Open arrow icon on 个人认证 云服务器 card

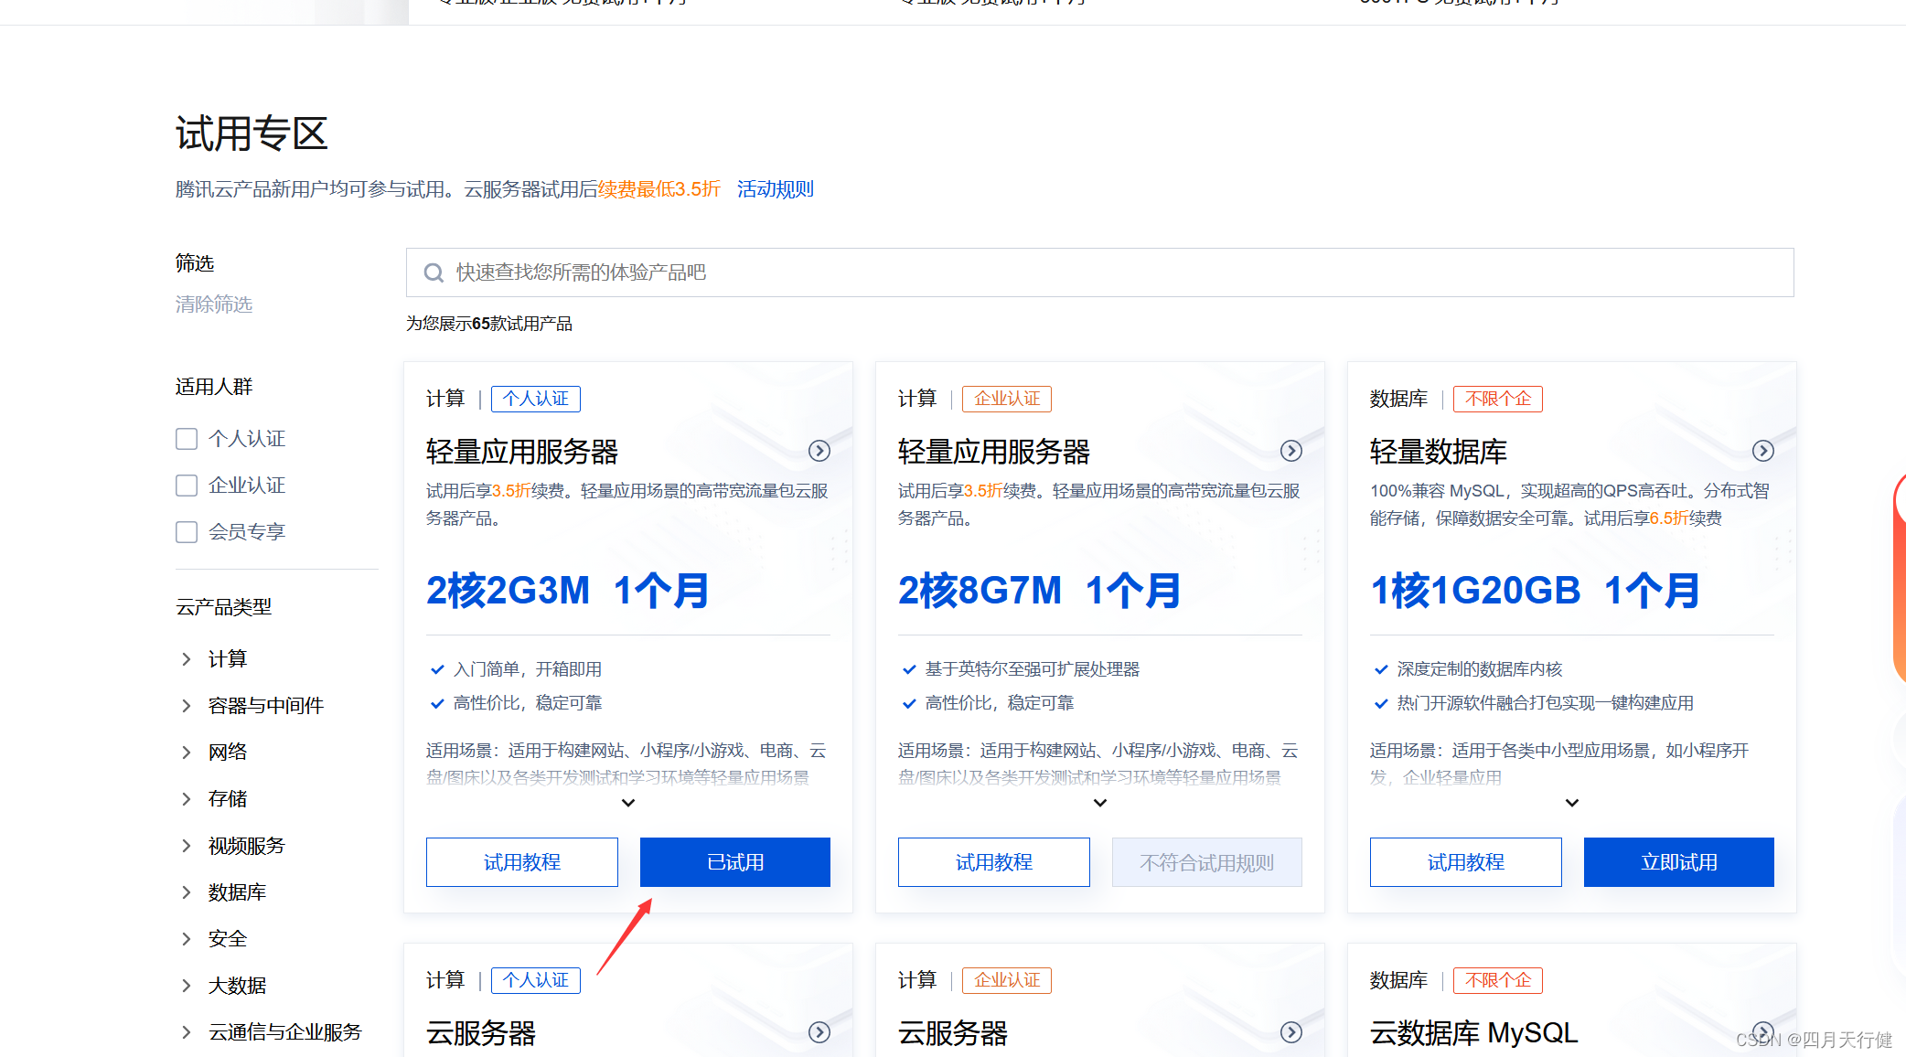click(x=819, y=1032)
